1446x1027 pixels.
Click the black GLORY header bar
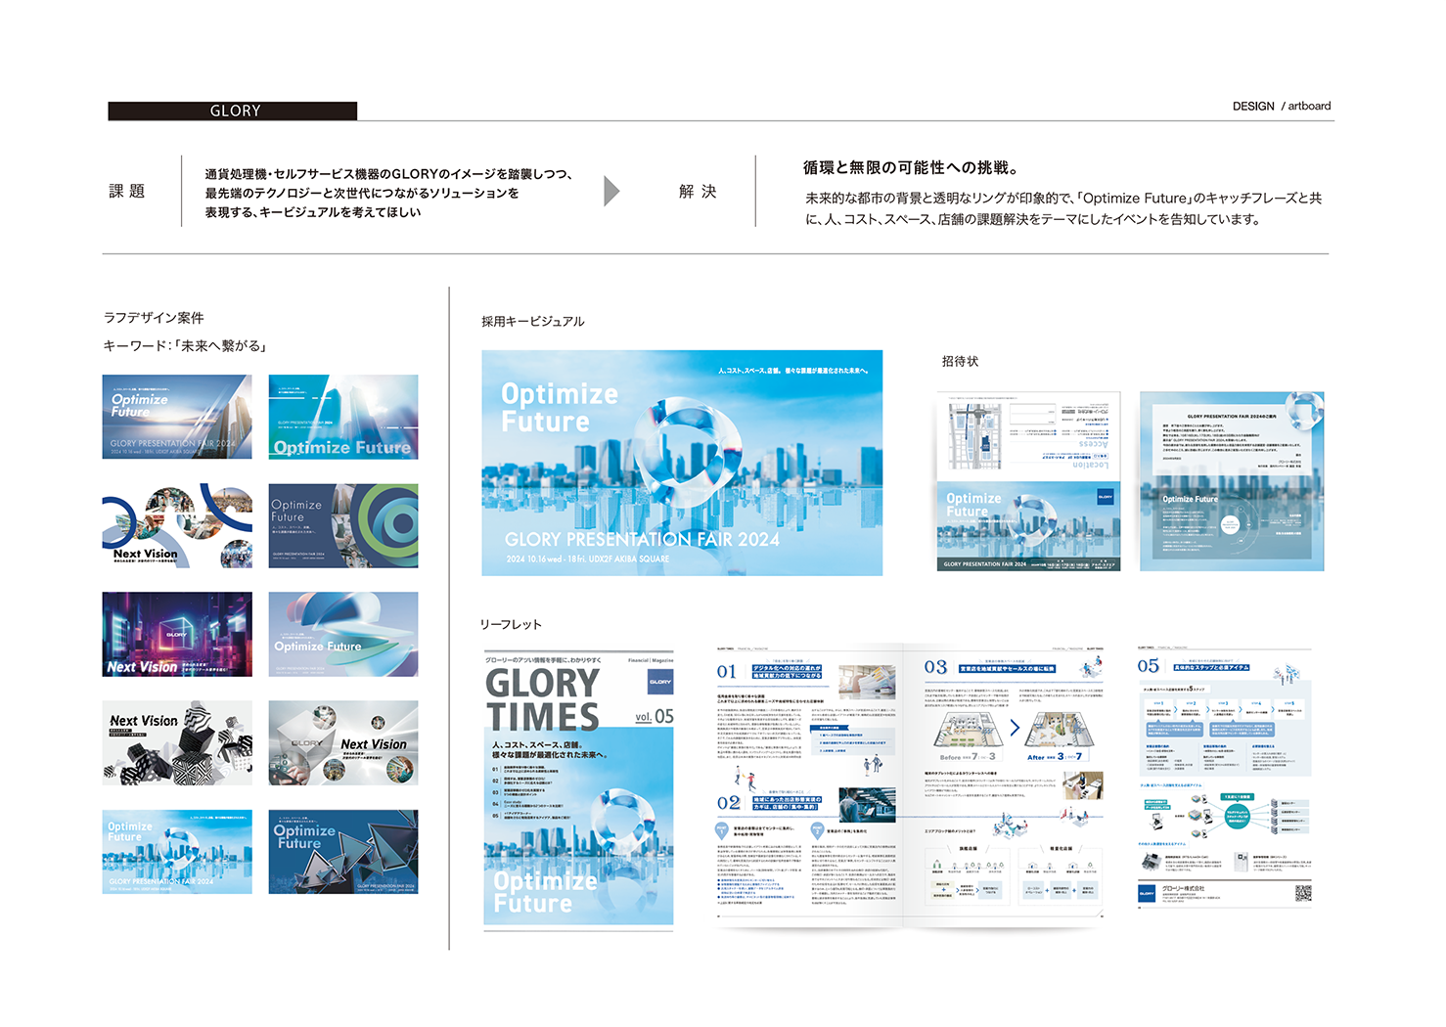click(x=233, y=110)
